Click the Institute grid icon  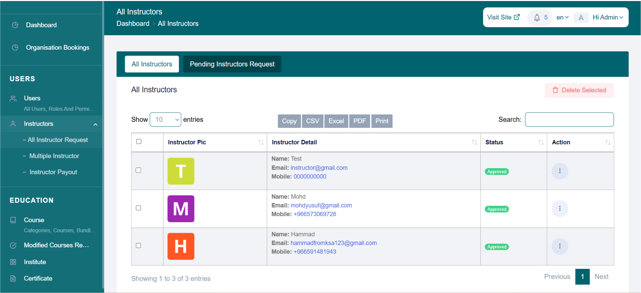coord(13,262)
